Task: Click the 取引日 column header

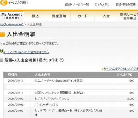Action: (x=12, y=75)
